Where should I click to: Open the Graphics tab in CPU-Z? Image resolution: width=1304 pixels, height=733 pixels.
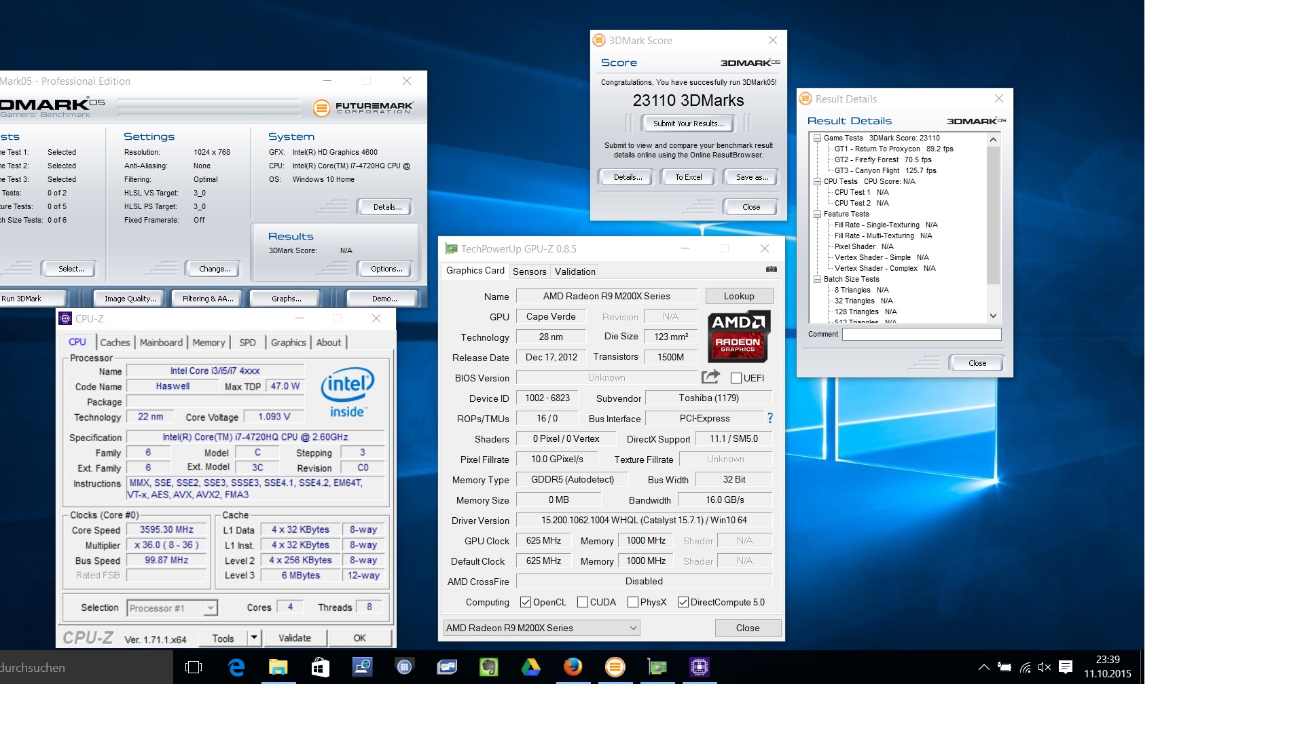(288, 343)
